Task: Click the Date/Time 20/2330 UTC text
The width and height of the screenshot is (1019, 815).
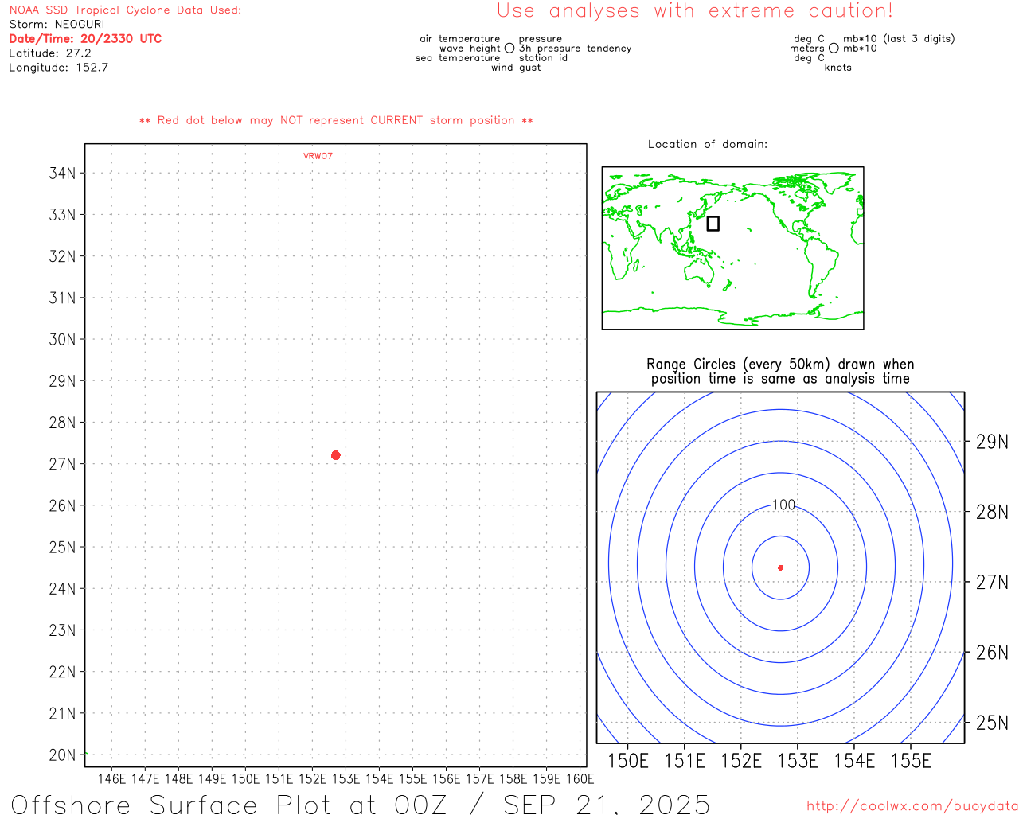Action: pyautogui.click(x=85, y=39)
